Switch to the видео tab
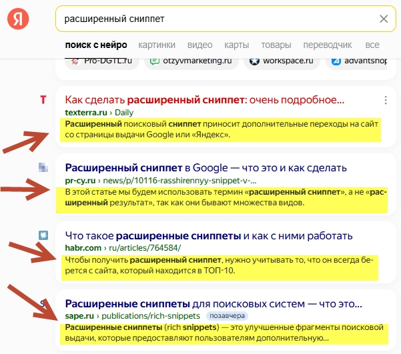The height and width of the screenshot is (354, 401). (199, 45)
